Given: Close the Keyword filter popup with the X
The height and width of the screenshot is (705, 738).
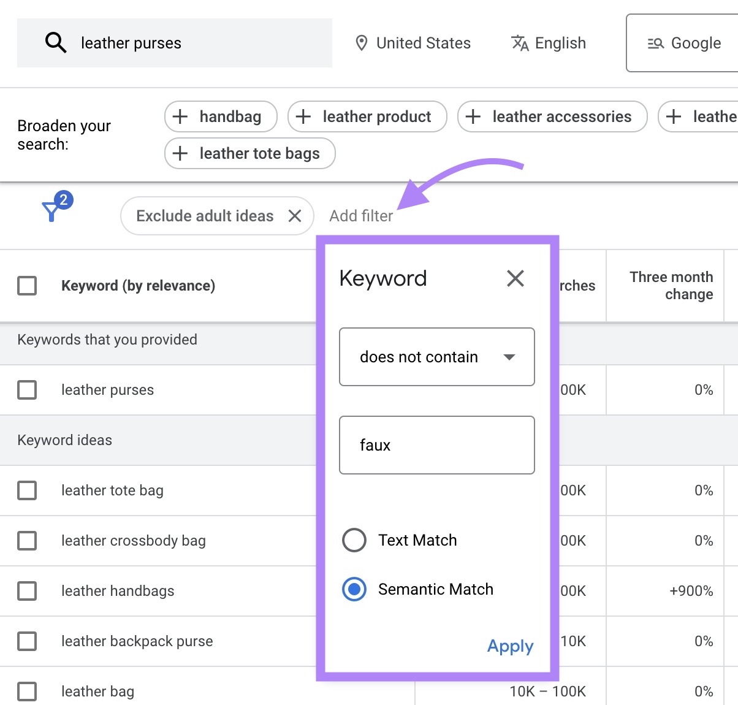Looking at the screenshot, I should [x=515, y=278].
